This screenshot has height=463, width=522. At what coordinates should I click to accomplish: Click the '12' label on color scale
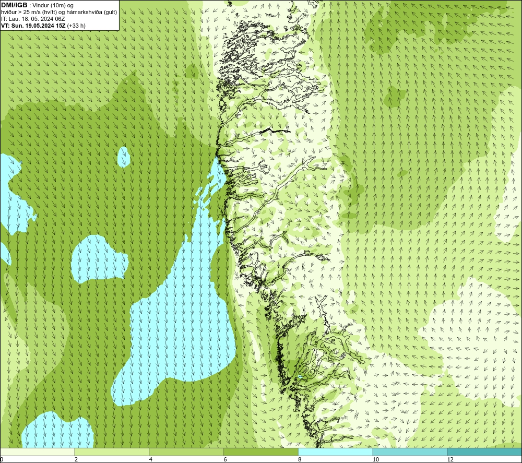pos(450,459)
